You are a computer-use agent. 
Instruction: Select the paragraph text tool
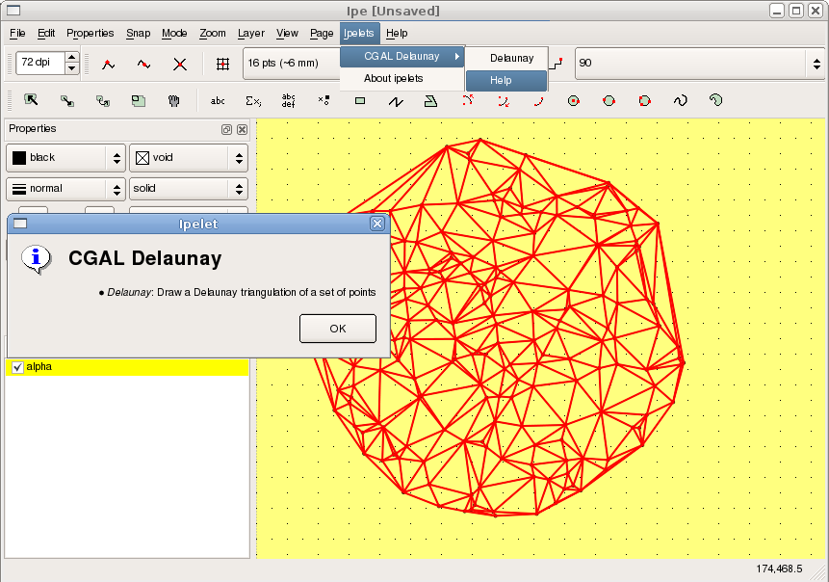pyautogui.click(x=289, y=99)
